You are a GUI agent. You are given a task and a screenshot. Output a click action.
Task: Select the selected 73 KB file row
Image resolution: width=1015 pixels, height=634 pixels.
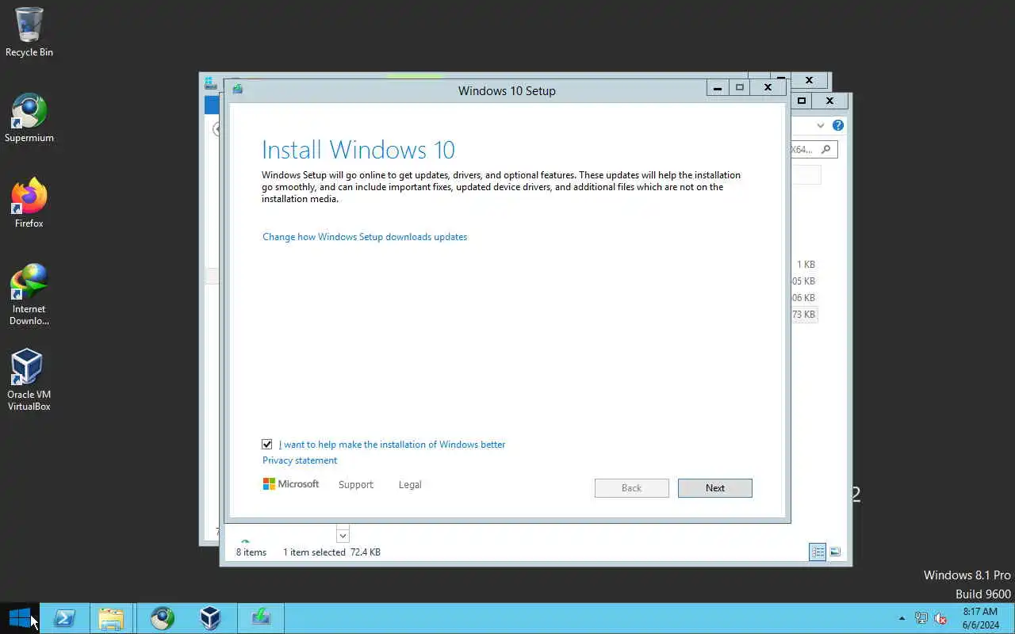804,315
